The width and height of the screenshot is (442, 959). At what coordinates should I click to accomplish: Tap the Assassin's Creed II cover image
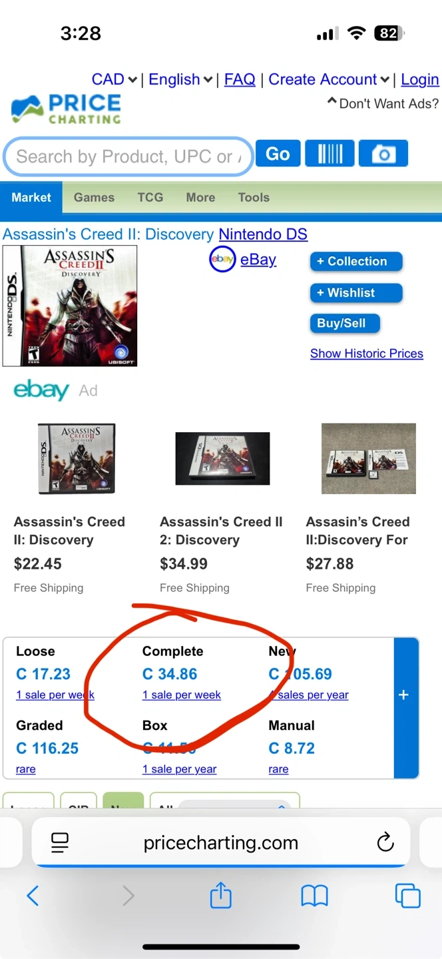click(x=70, y=306)
